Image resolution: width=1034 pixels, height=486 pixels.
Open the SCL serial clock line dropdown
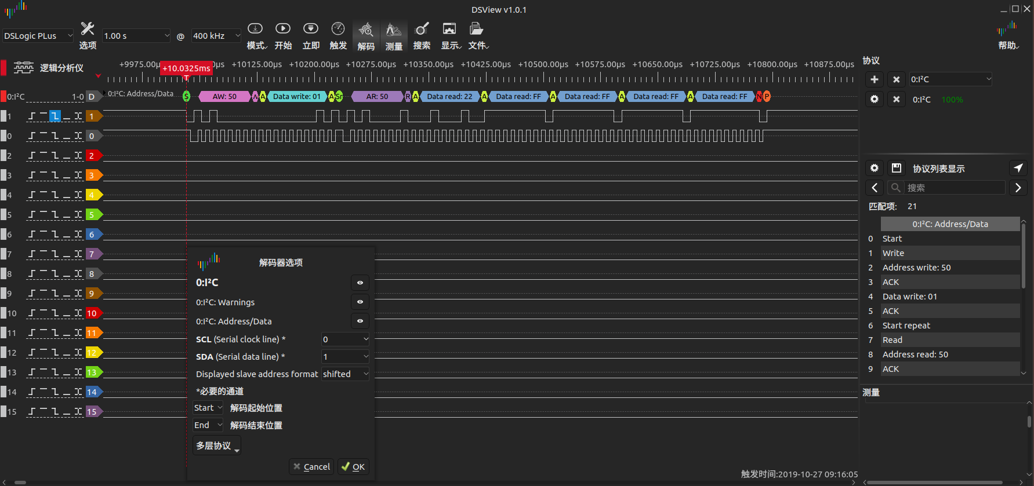tap(346, 339)
